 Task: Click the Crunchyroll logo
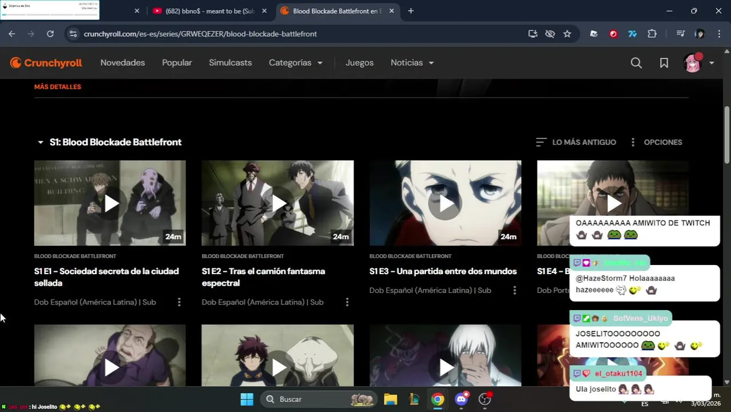(46, 63)
